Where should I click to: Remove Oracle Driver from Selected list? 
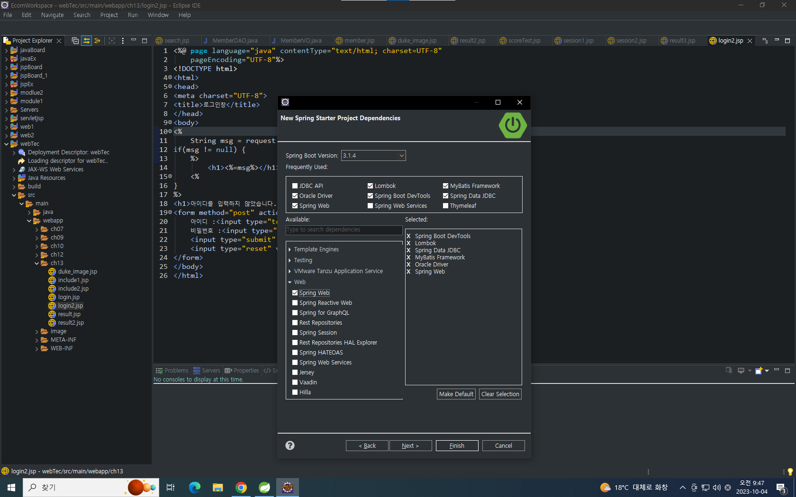(408, 265)
